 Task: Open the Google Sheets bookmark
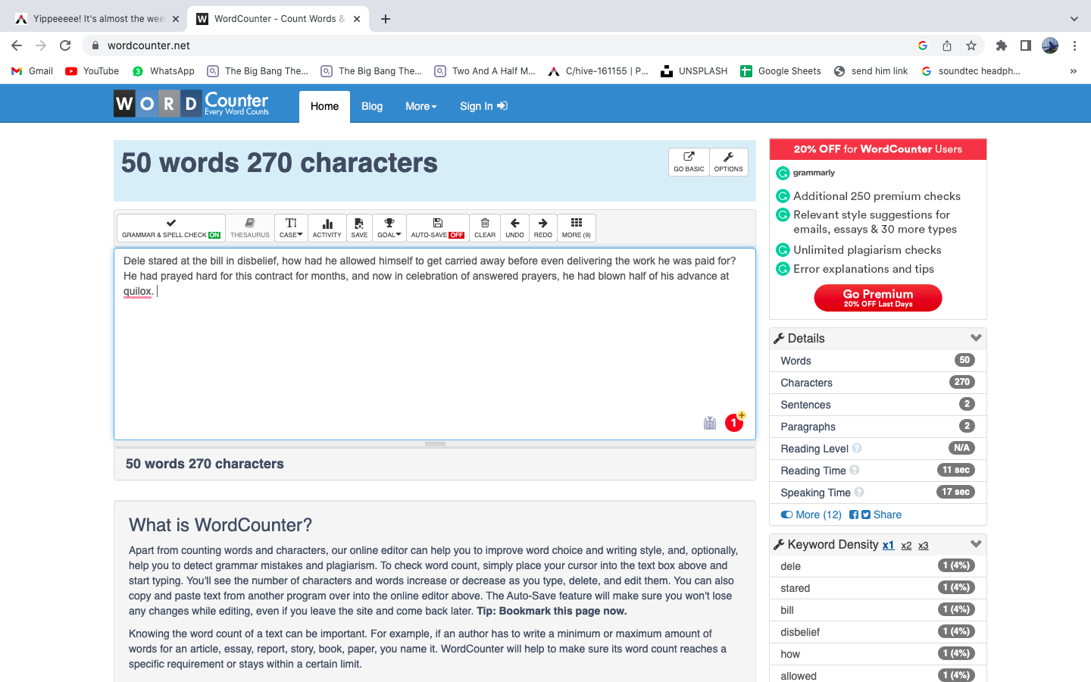(x=780, y=71)
